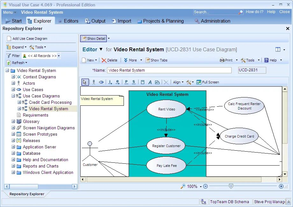293x207 pixels.
Task: Click the Refresh button in explorer
Action: click(x=17, y=63)
